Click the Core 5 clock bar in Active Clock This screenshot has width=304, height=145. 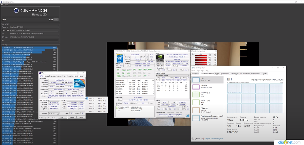tap(201, 64)
